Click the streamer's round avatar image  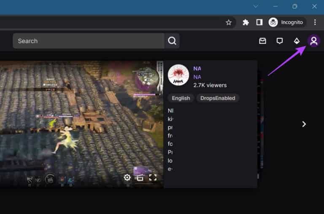[x=178, y=75]
